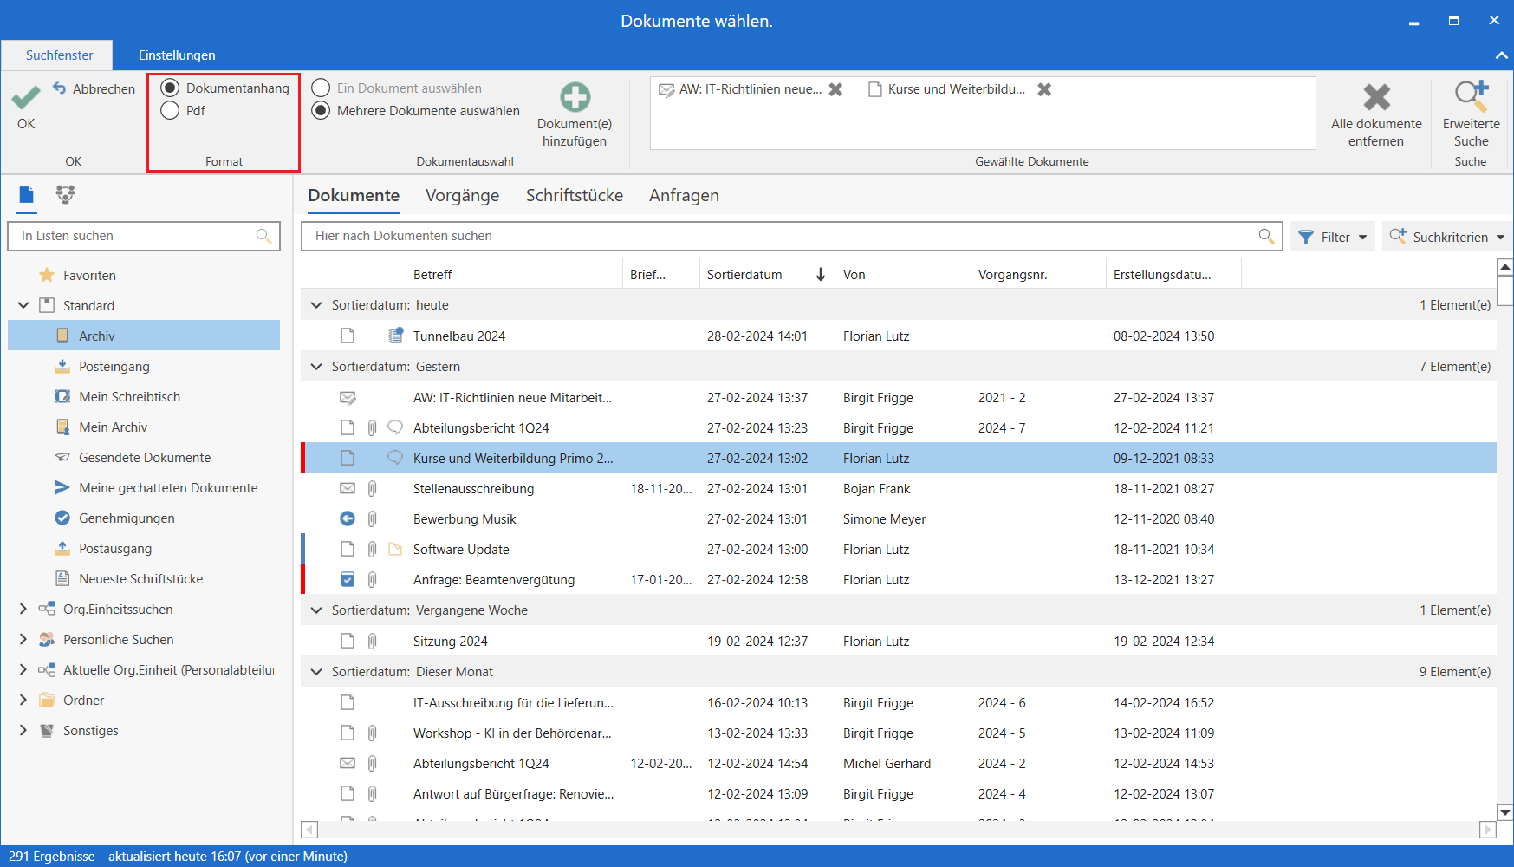Collapse the Sortierdatum: Gestern group

316,367
